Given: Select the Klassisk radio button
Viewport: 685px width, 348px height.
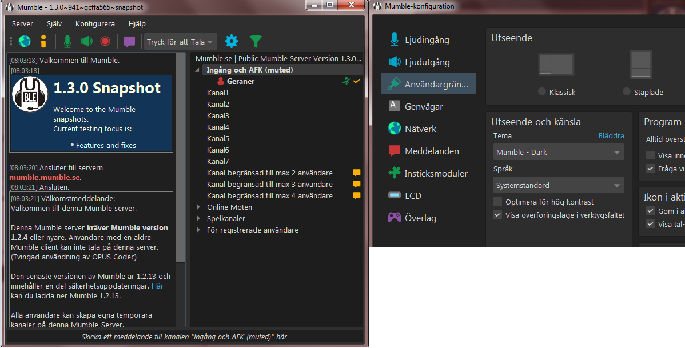Looking at the screenshot, I should [542, 91].
